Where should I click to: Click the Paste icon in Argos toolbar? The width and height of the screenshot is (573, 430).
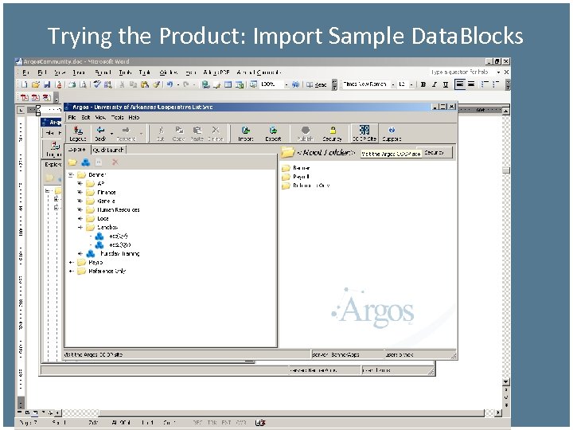[x=197, y=134]
